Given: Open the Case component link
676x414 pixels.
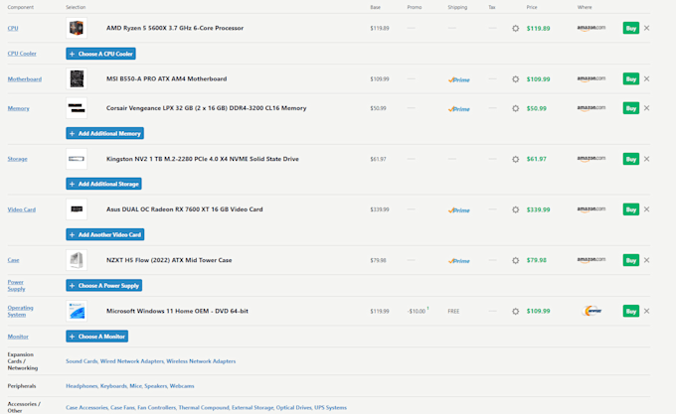Looking at the screenshot, I should click(13, 260).
